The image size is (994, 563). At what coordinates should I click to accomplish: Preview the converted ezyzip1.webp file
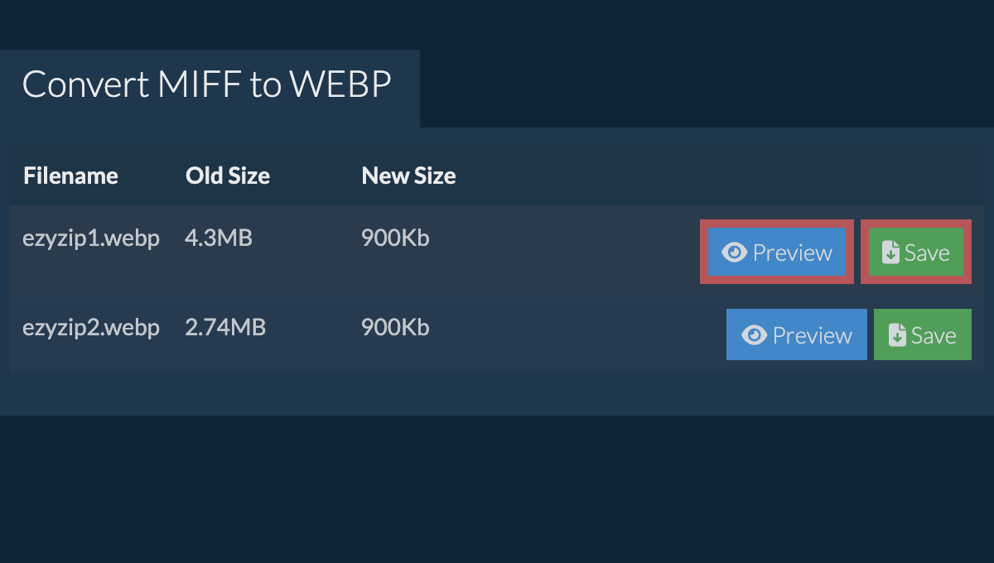click(777, 253)
